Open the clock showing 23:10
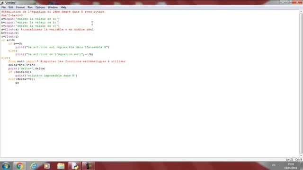 coord(291,164)
